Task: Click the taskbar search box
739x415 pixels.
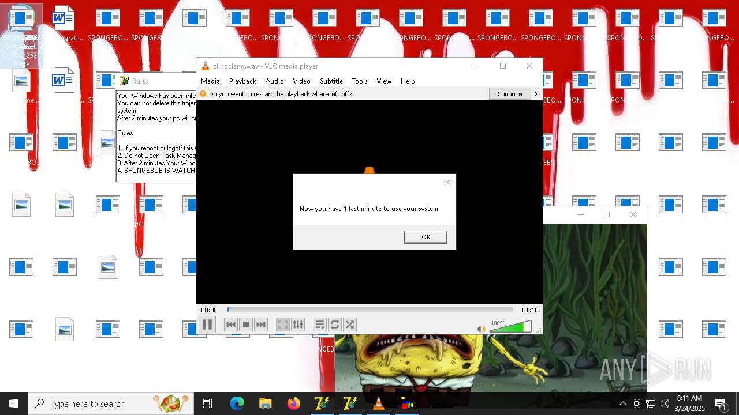Action: pos(111,403)
